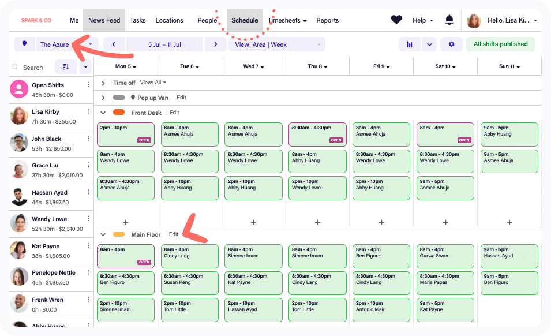Edit the Front Desk area
This screenshot has width=551, height=336.
[x=174, y=113]
